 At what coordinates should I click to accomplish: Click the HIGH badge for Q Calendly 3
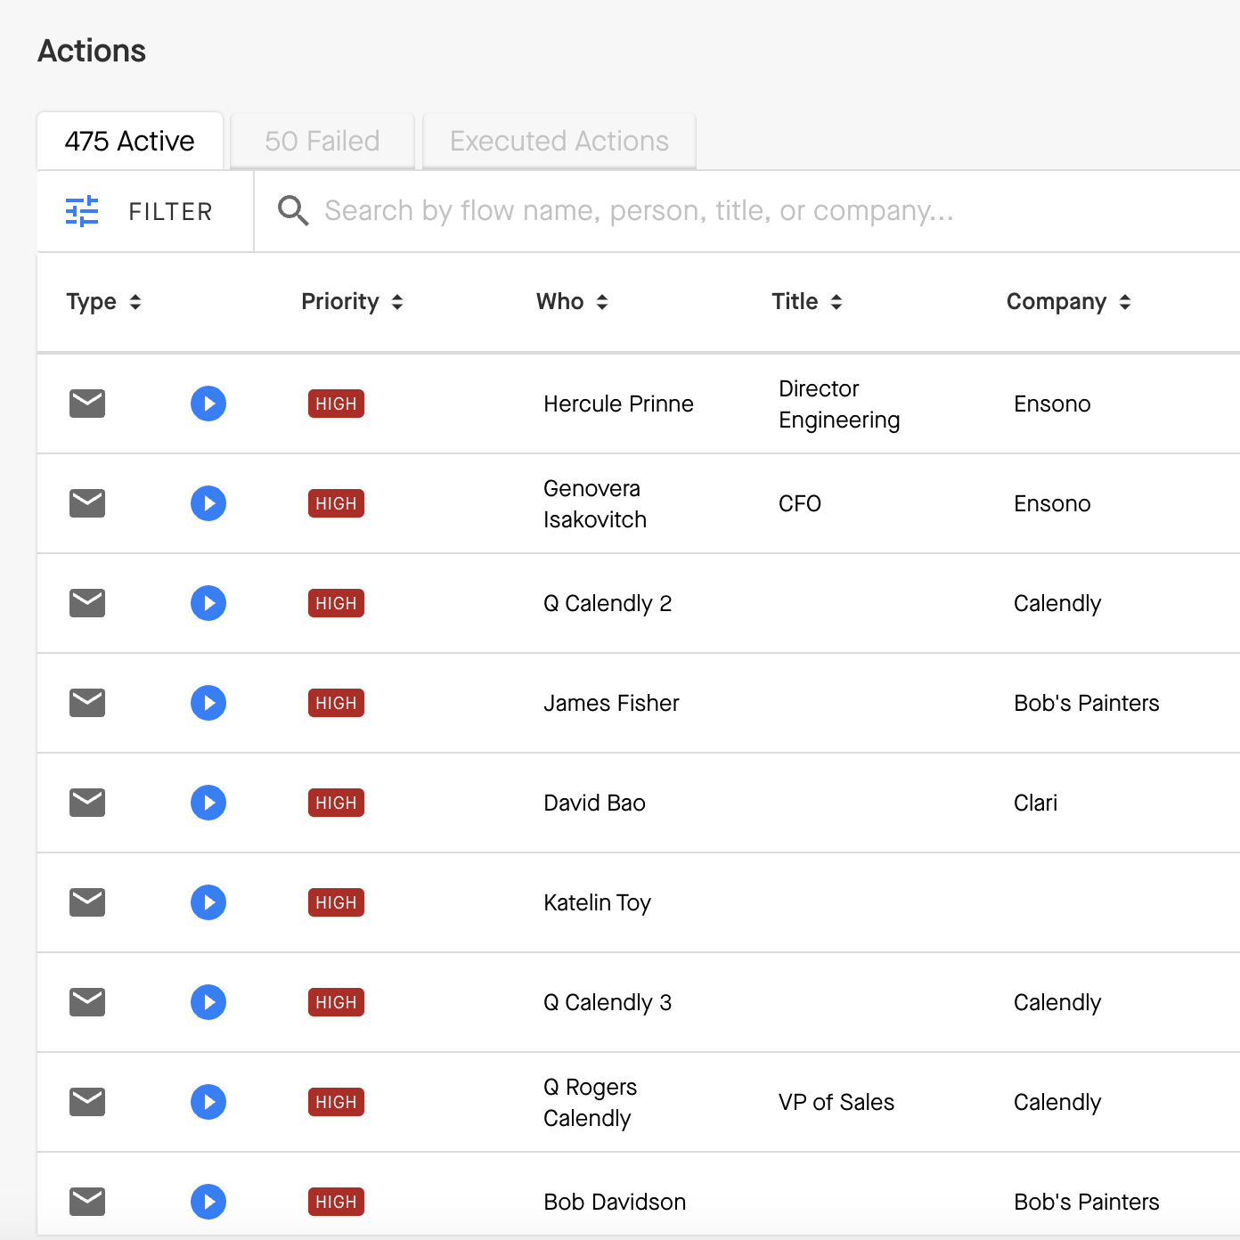(336, 1002)
